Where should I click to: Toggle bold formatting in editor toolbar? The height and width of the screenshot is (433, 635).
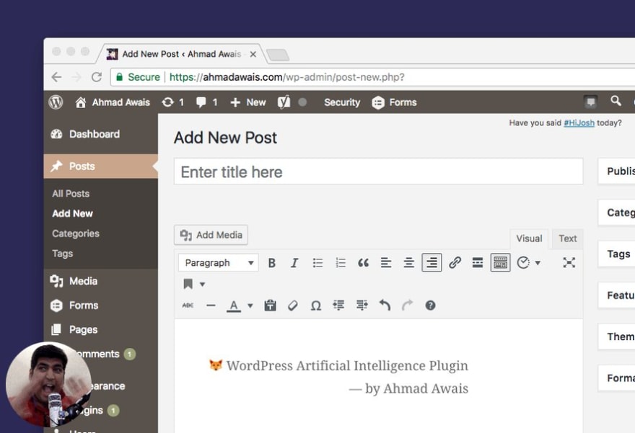coord(272,263)
